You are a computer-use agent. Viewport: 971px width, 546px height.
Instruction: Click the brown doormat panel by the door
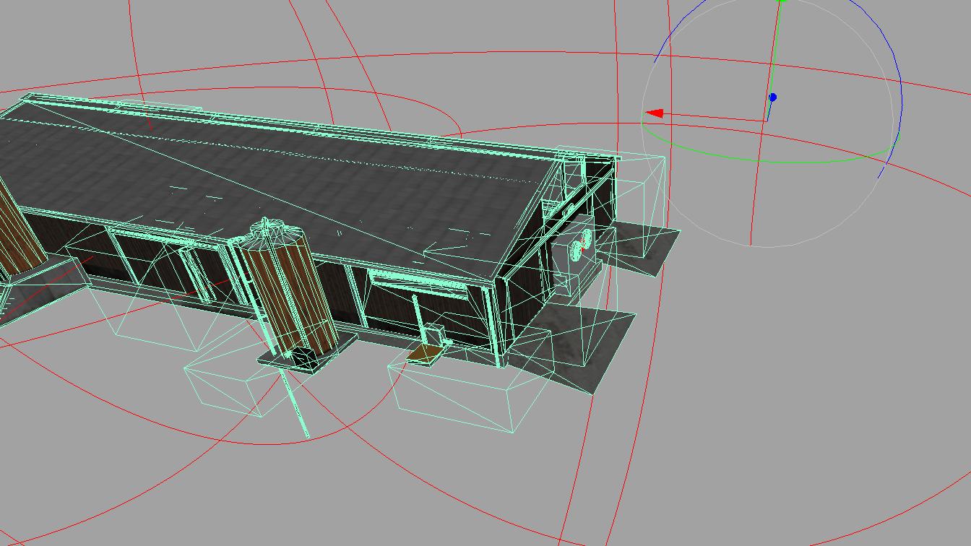(x=423, y=352)
